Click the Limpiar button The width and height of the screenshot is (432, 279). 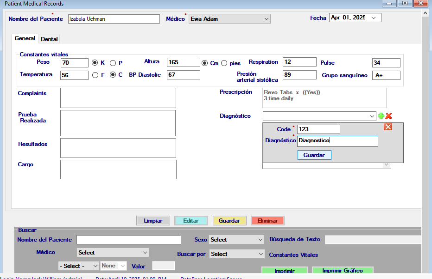pyautogui.click(x=153, y=221)
